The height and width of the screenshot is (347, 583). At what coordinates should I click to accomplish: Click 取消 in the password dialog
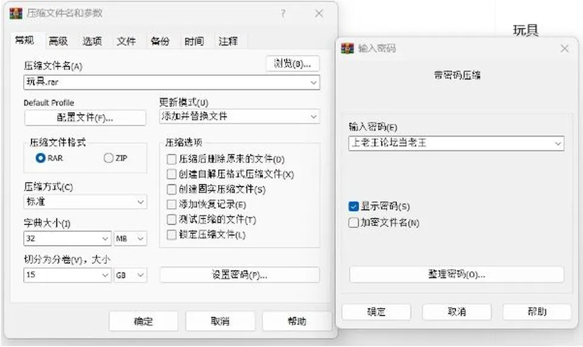(457, 312)
